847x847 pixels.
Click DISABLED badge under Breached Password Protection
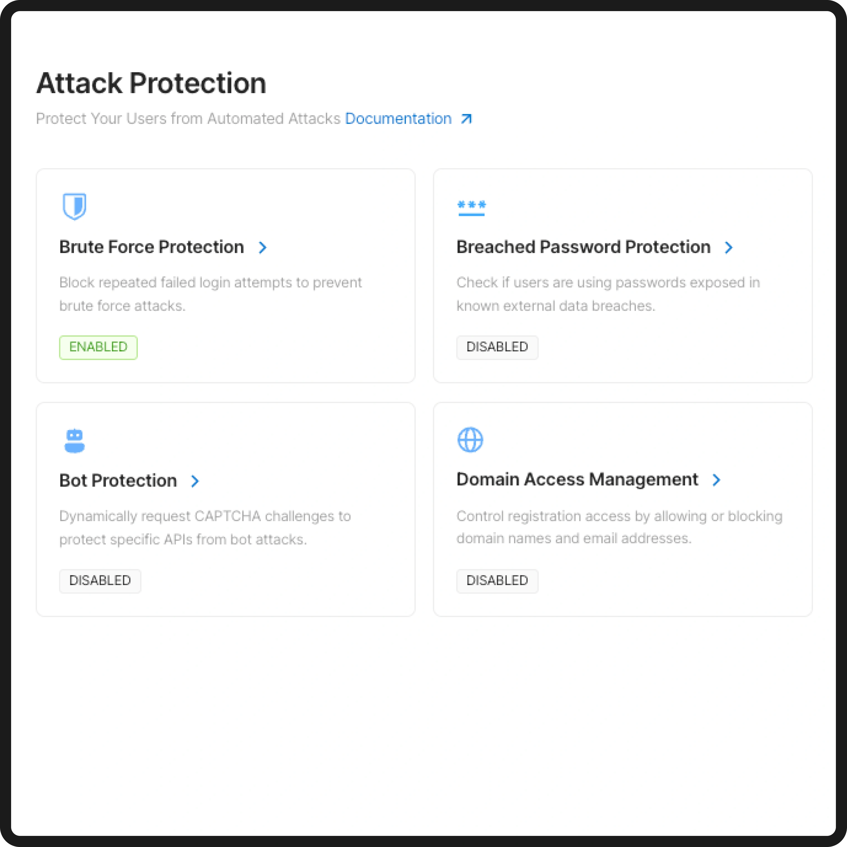[497, 347]
